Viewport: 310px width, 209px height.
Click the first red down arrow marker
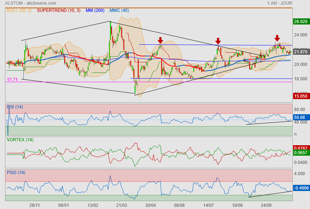pyautogui.click(x=160, y=40)
